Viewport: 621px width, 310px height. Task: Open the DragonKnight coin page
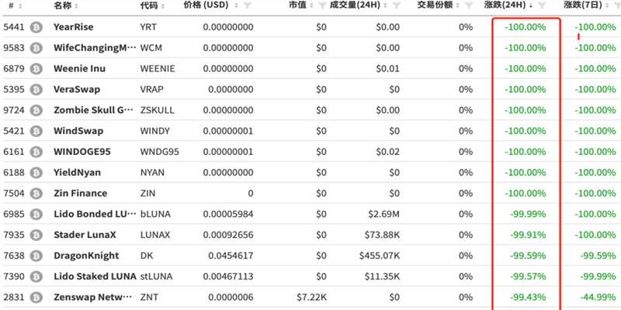pyautogui.click(x=86, y=256)
